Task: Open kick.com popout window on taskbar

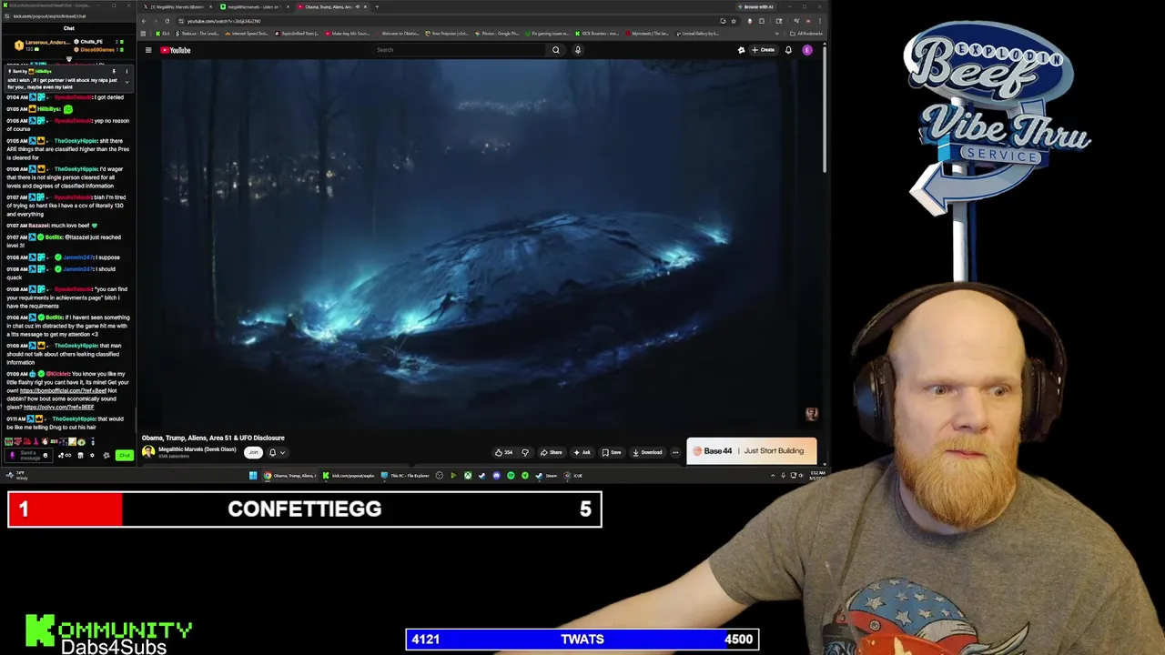Action: (x=349, y=475)
